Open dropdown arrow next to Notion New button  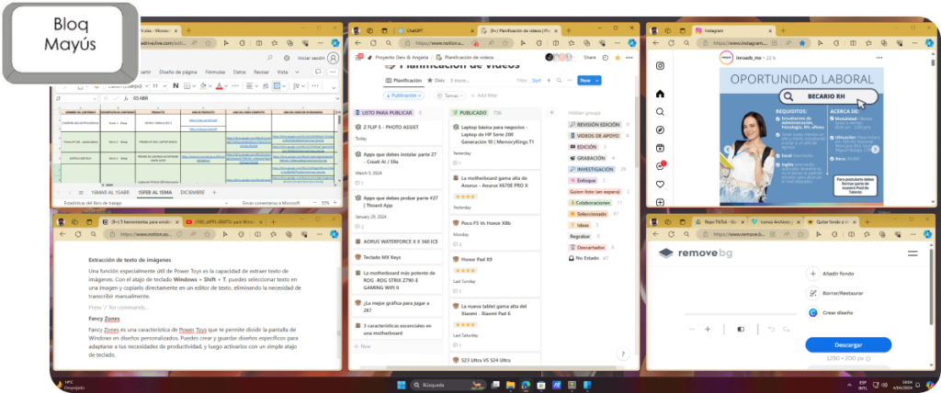597,81
